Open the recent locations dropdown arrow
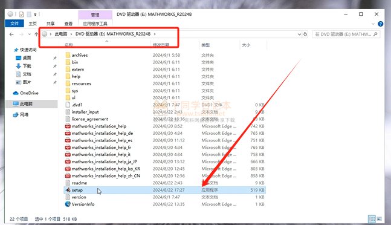 (30, 34)
